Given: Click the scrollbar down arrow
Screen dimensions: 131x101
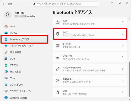Looking at the screenshot, I should coord(130,99).
